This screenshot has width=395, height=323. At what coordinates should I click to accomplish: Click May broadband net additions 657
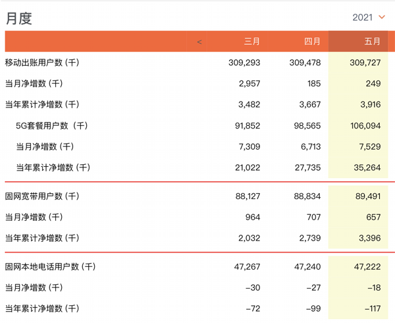[373, 217]
